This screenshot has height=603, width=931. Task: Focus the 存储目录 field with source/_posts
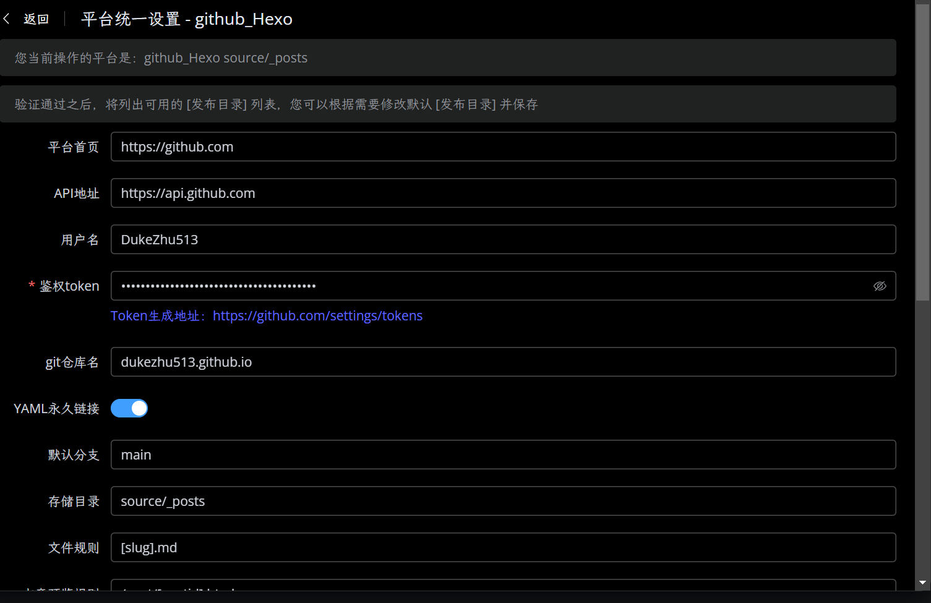pos(502,501)
